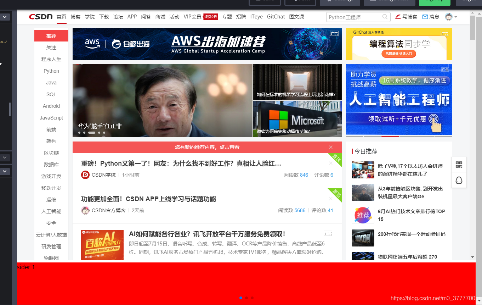Expand the bottommost chevron in the left editor panel
The image size is (482, 305).
tap(5, 171)
